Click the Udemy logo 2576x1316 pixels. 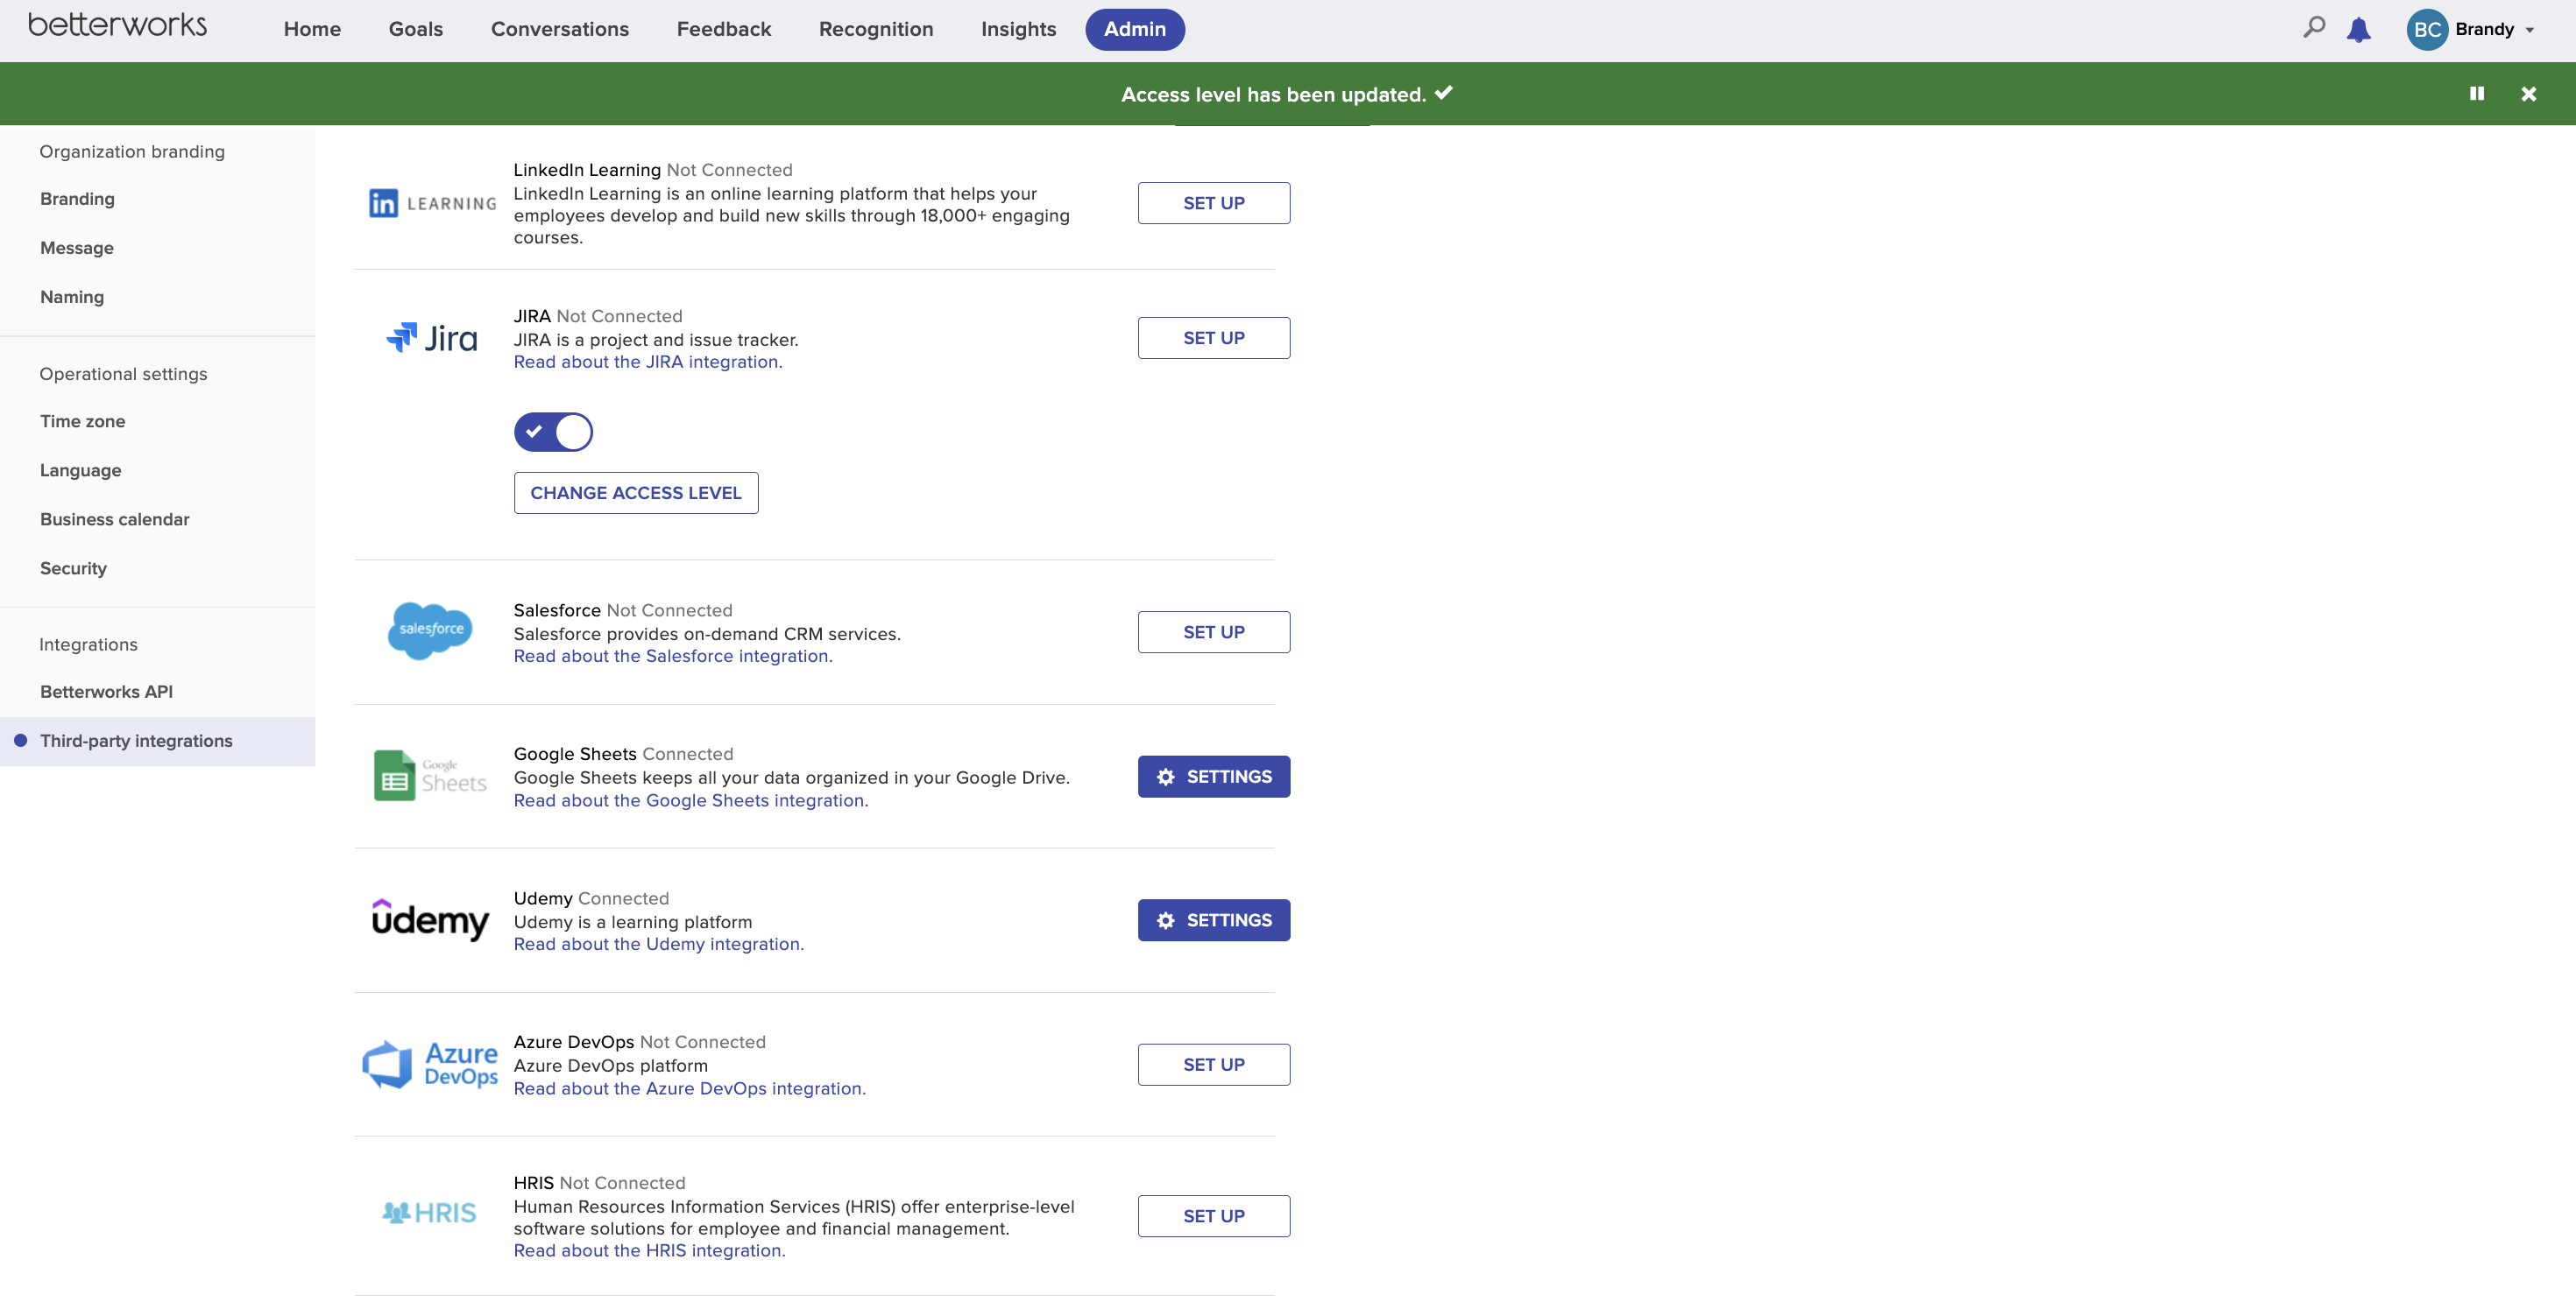click(x=430, y=919)
